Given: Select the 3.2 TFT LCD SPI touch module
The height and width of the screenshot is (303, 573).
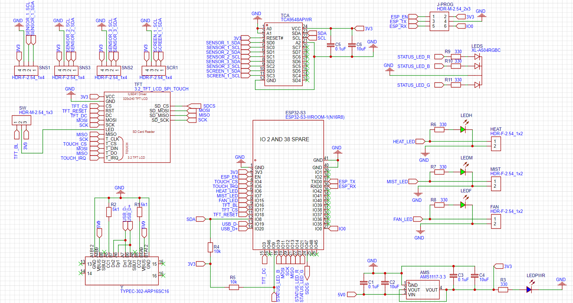Looking at the screenshot, I should [137, 127].
